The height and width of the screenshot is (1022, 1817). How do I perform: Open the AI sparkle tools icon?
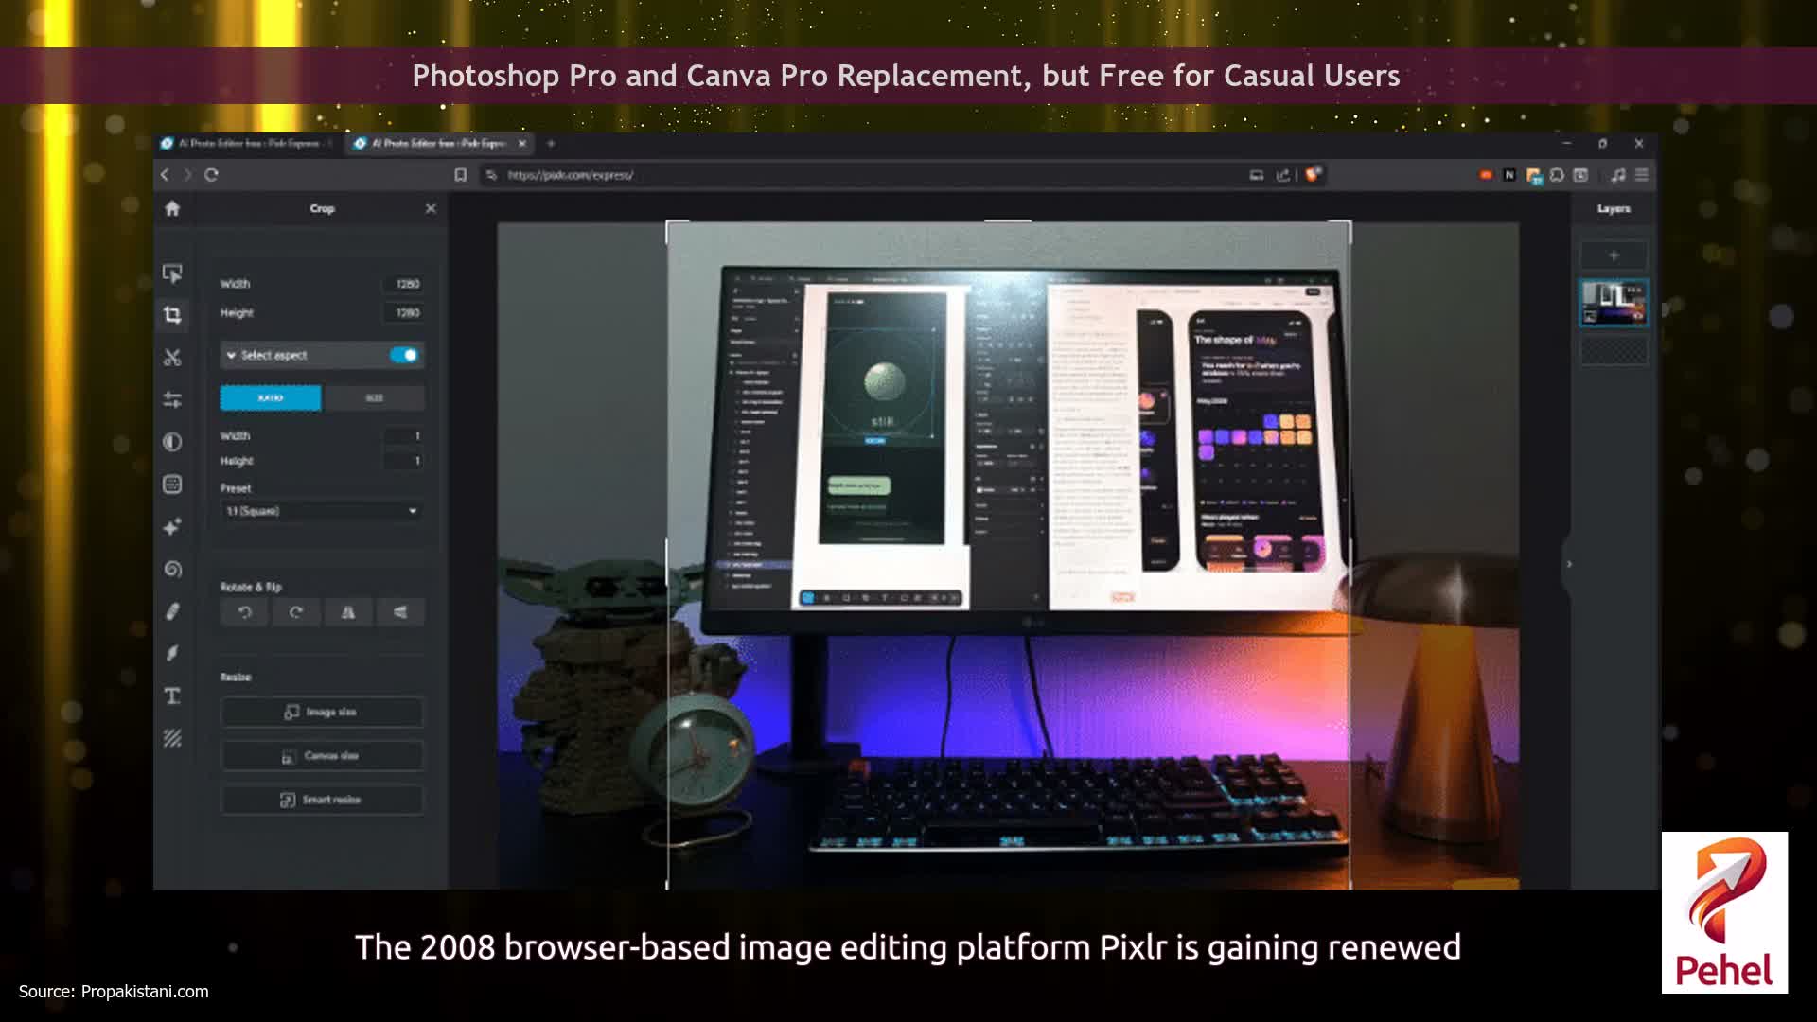[172, 527]
